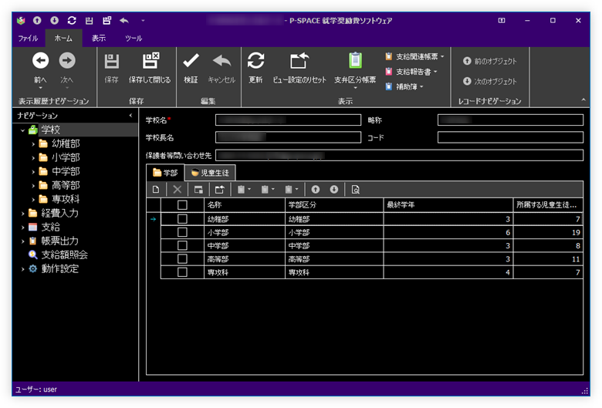
Task: Open the ファイル menu tab
Action: click(28, 39)
